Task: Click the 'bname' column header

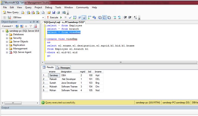Action: [x=98, y=72]
